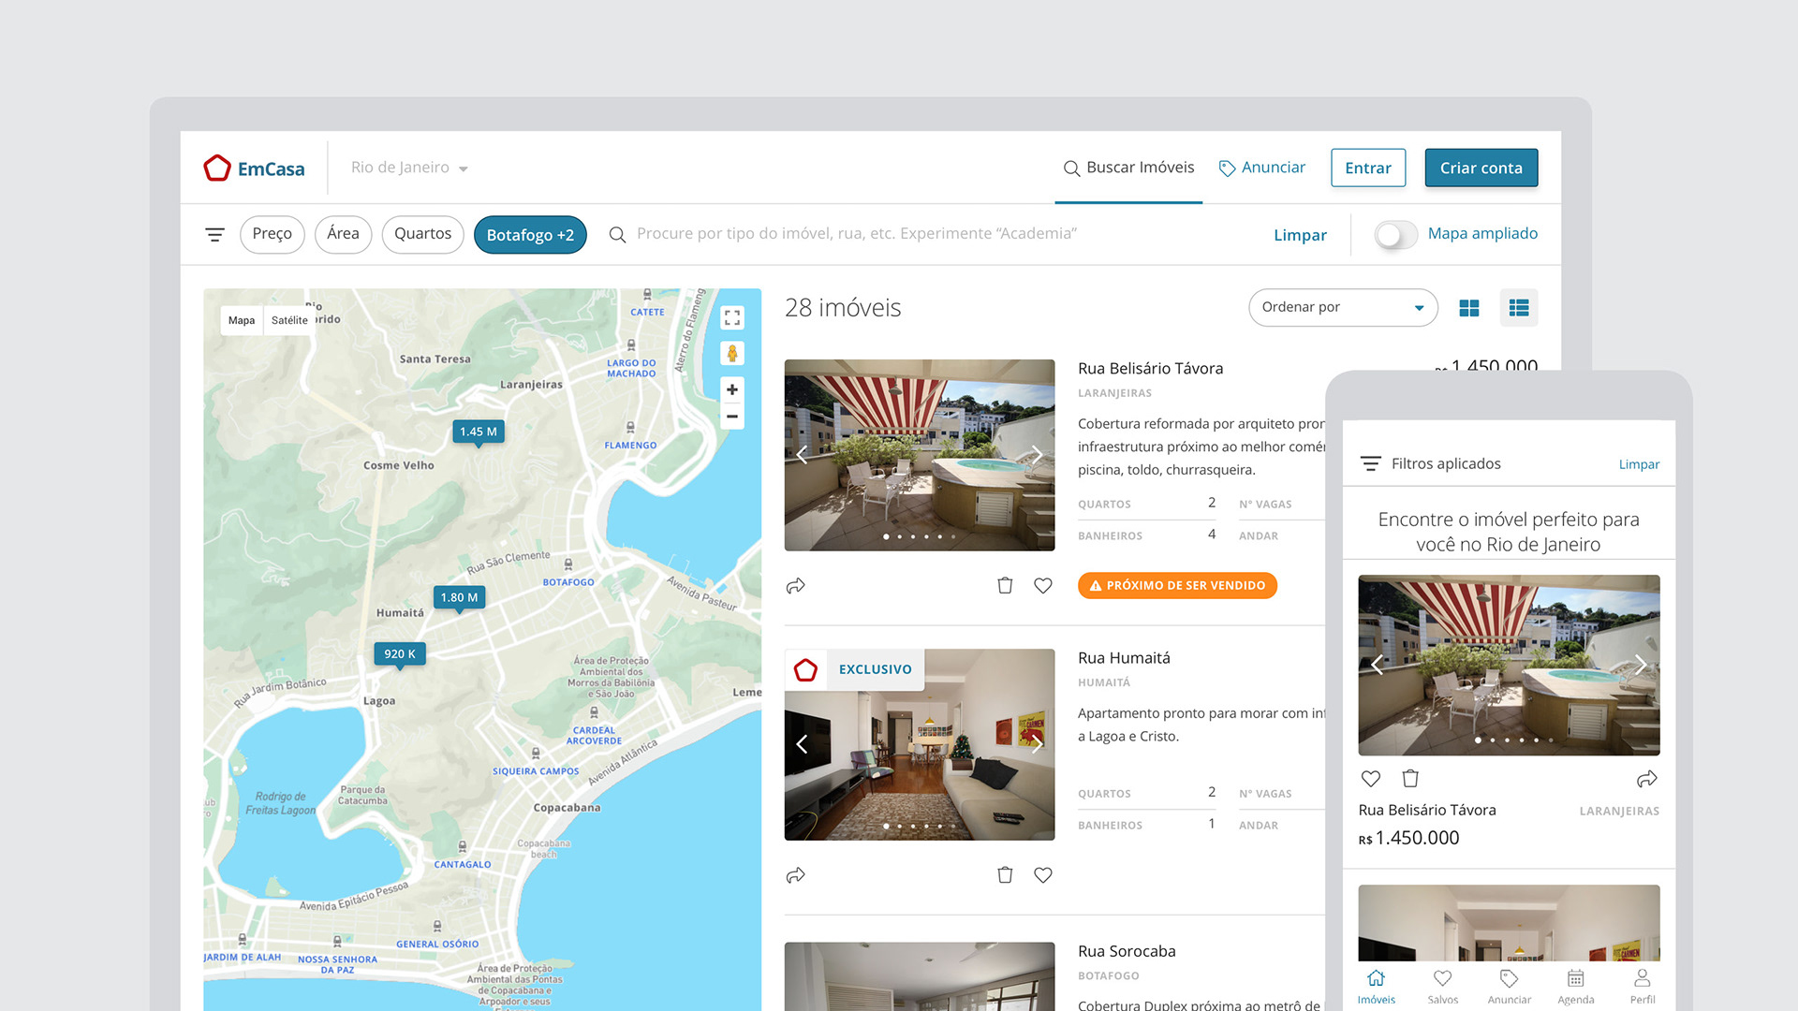
Task: Share the Rua Belisário Távora listing
Action: (x=796, y=586)
